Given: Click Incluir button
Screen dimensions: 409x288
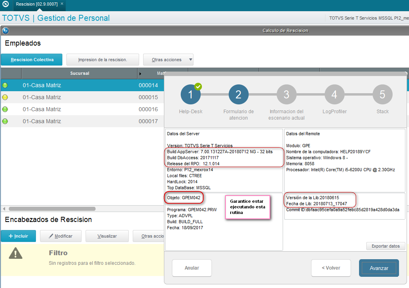Looking at the screenshot, I should point(18,236).
